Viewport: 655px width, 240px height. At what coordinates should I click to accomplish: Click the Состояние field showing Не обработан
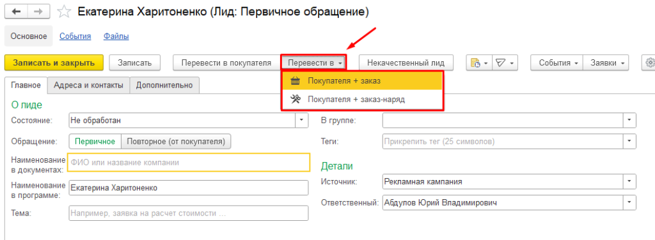(182, 121)
